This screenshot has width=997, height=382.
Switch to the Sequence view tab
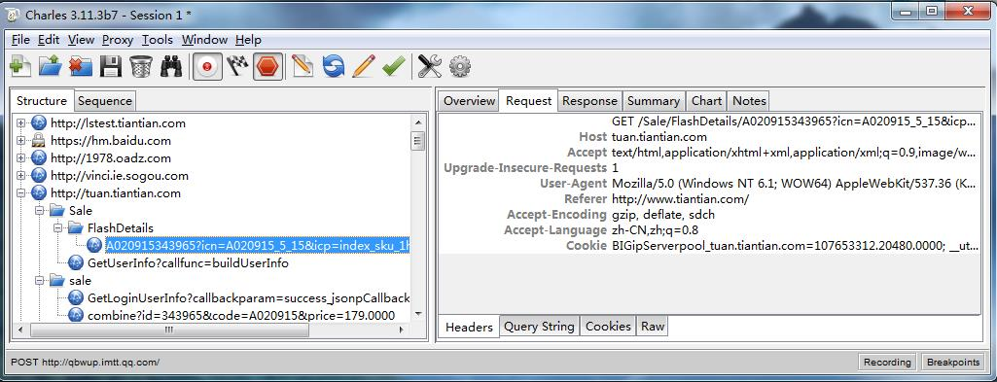tap(105, 100)
